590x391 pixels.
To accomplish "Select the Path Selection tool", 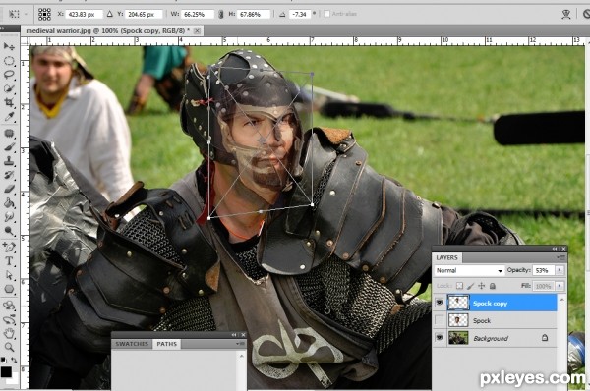I will coord(9,275).
